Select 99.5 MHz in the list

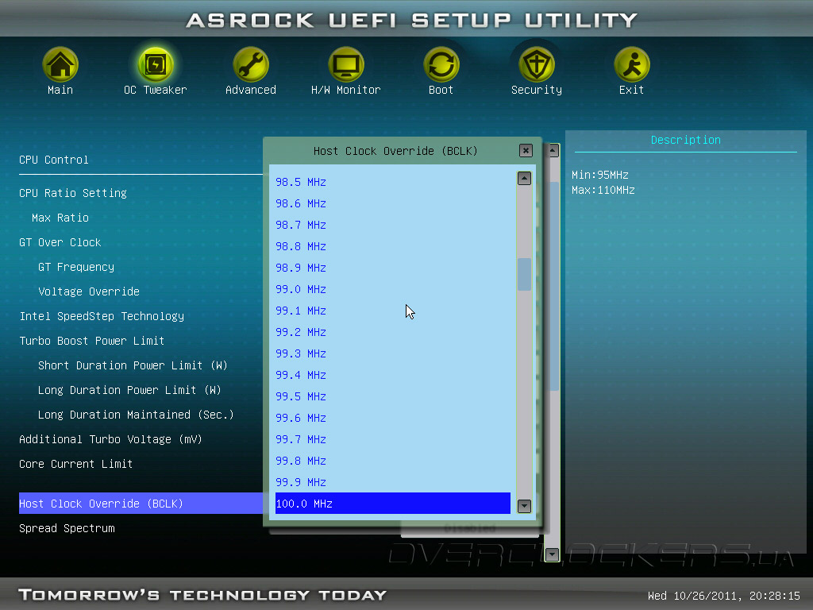coord(301,396)
